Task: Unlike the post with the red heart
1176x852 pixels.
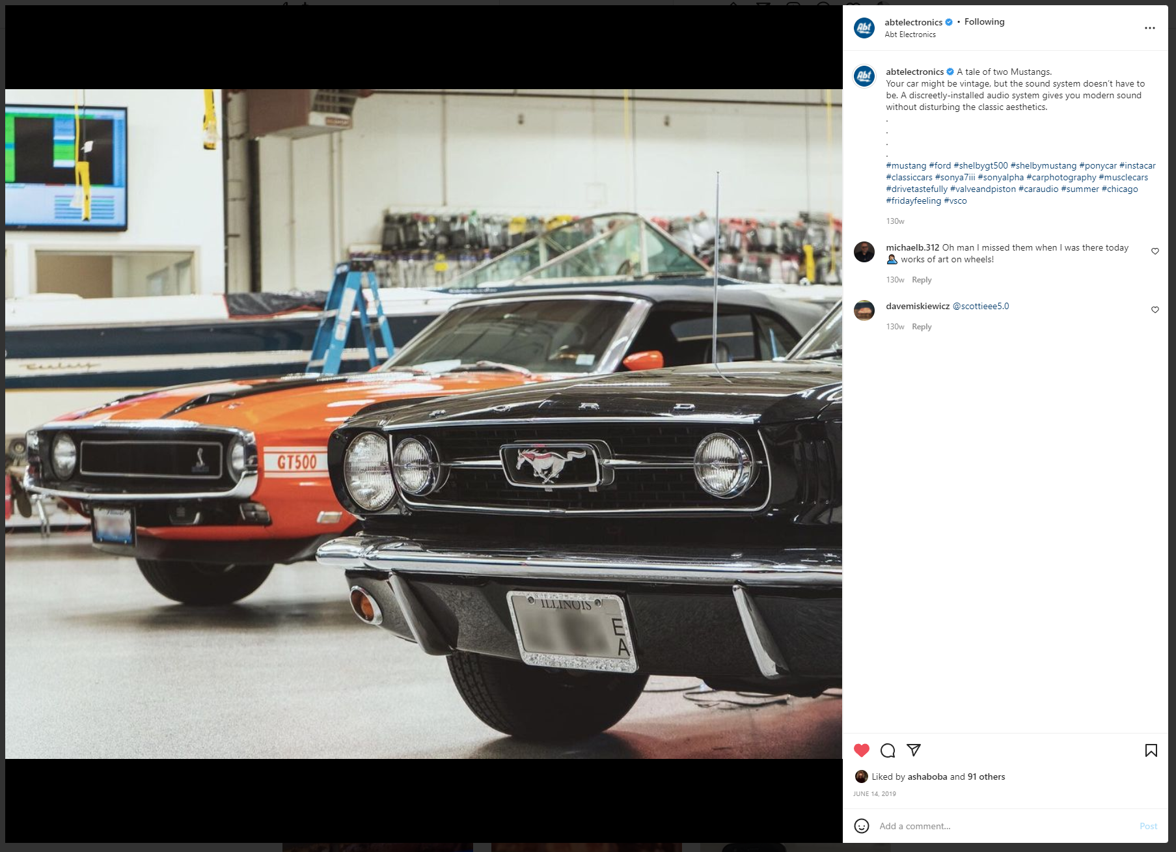Action: [x=861, y=750]
